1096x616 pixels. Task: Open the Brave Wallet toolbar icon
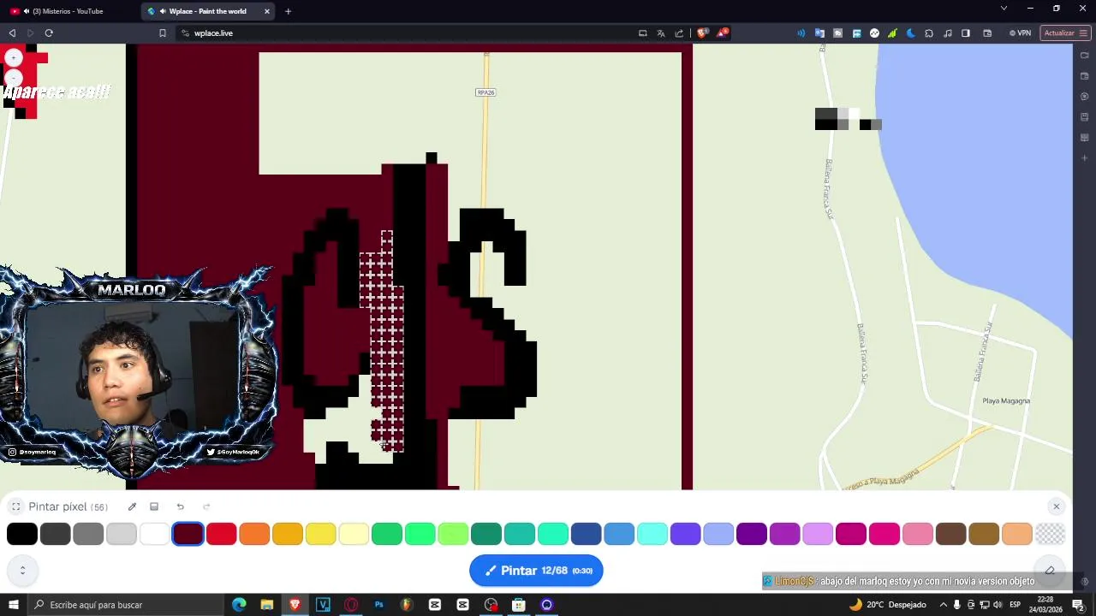pos(987,33)
